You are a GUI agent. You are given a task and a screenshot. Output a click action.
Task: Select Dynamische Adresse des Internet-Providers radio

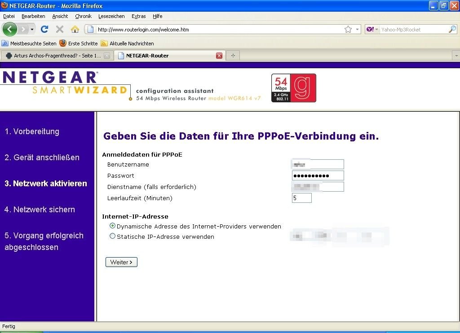coord(112,226)
